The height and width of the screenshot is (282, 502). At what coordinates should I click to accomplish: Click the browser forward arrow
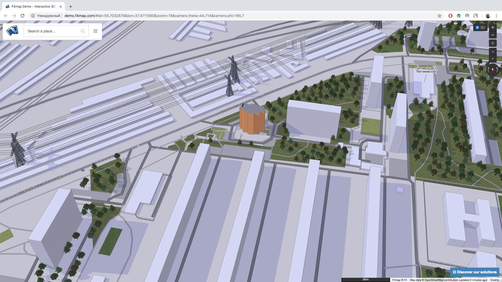click(x=14, y=16)
